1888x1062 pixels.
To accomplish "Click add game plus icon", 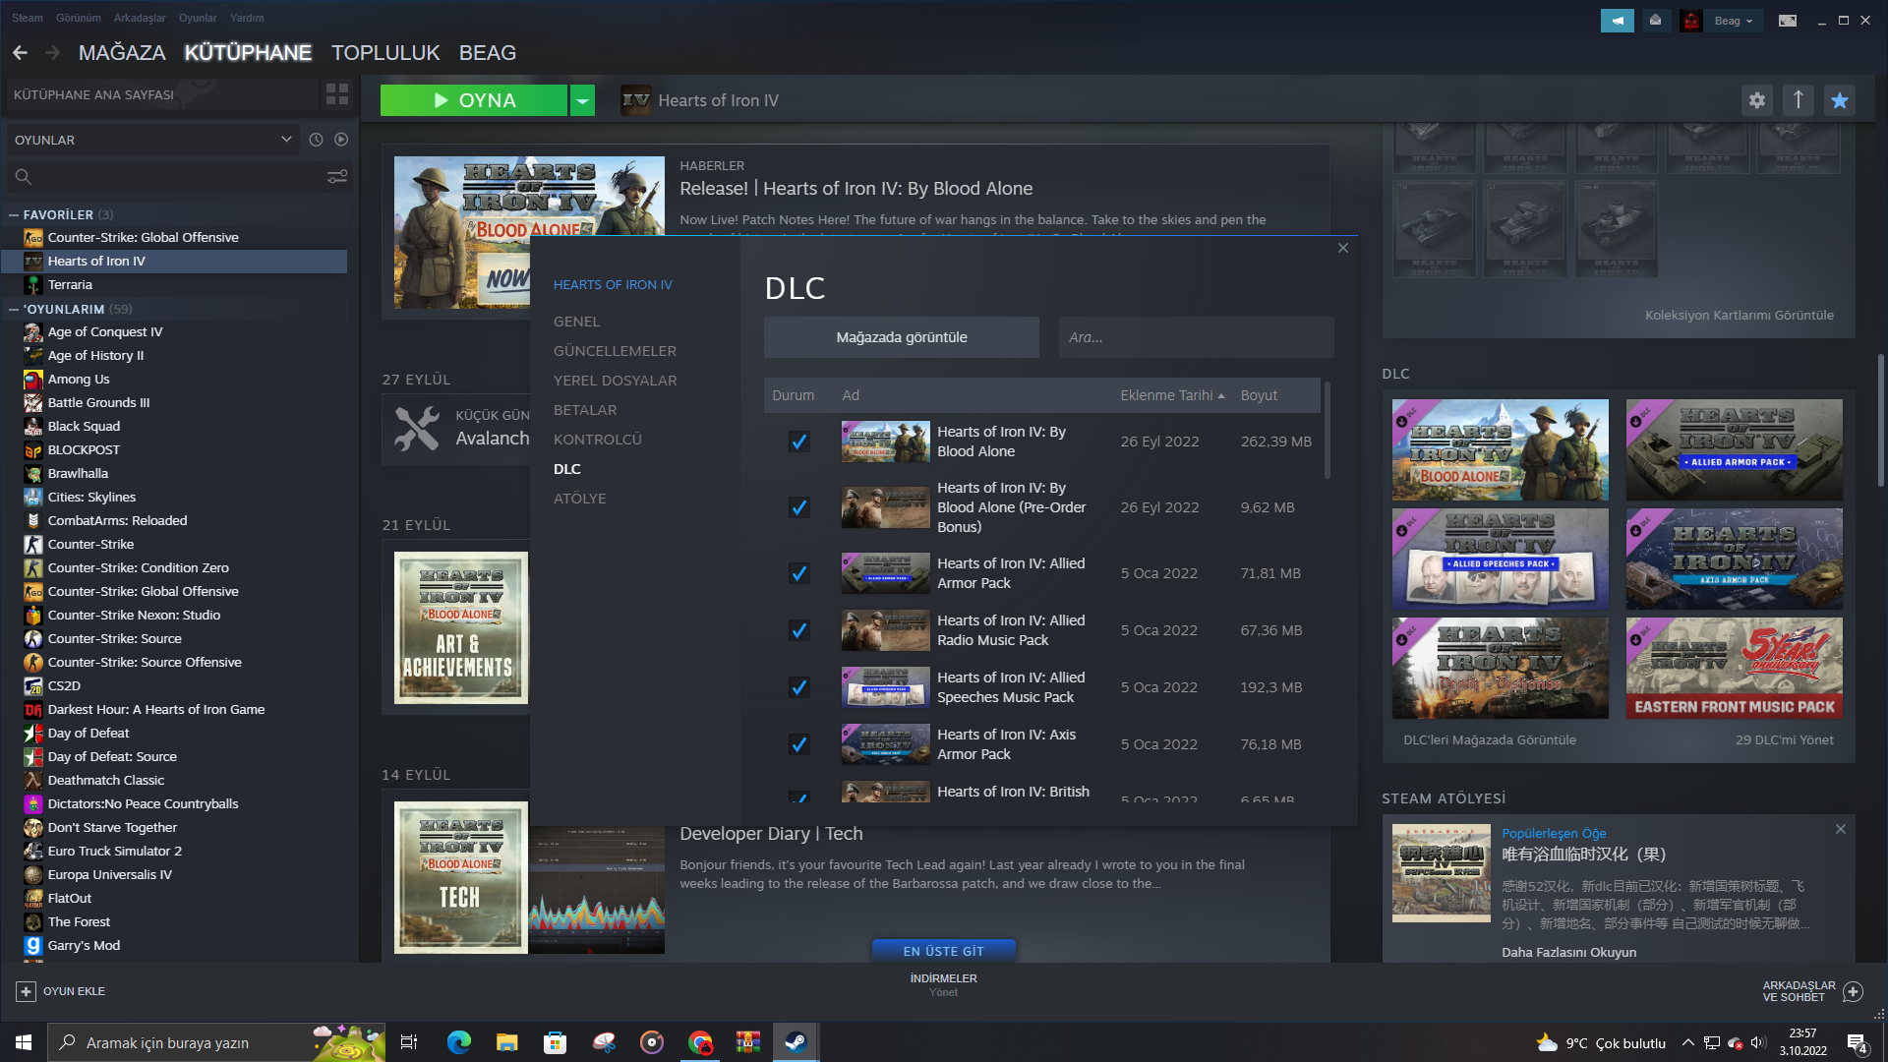I will (26, 991).
